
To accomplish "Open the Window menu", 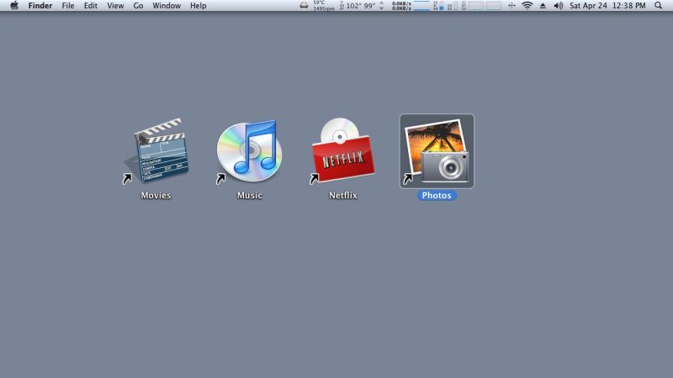I will (167, 6).
